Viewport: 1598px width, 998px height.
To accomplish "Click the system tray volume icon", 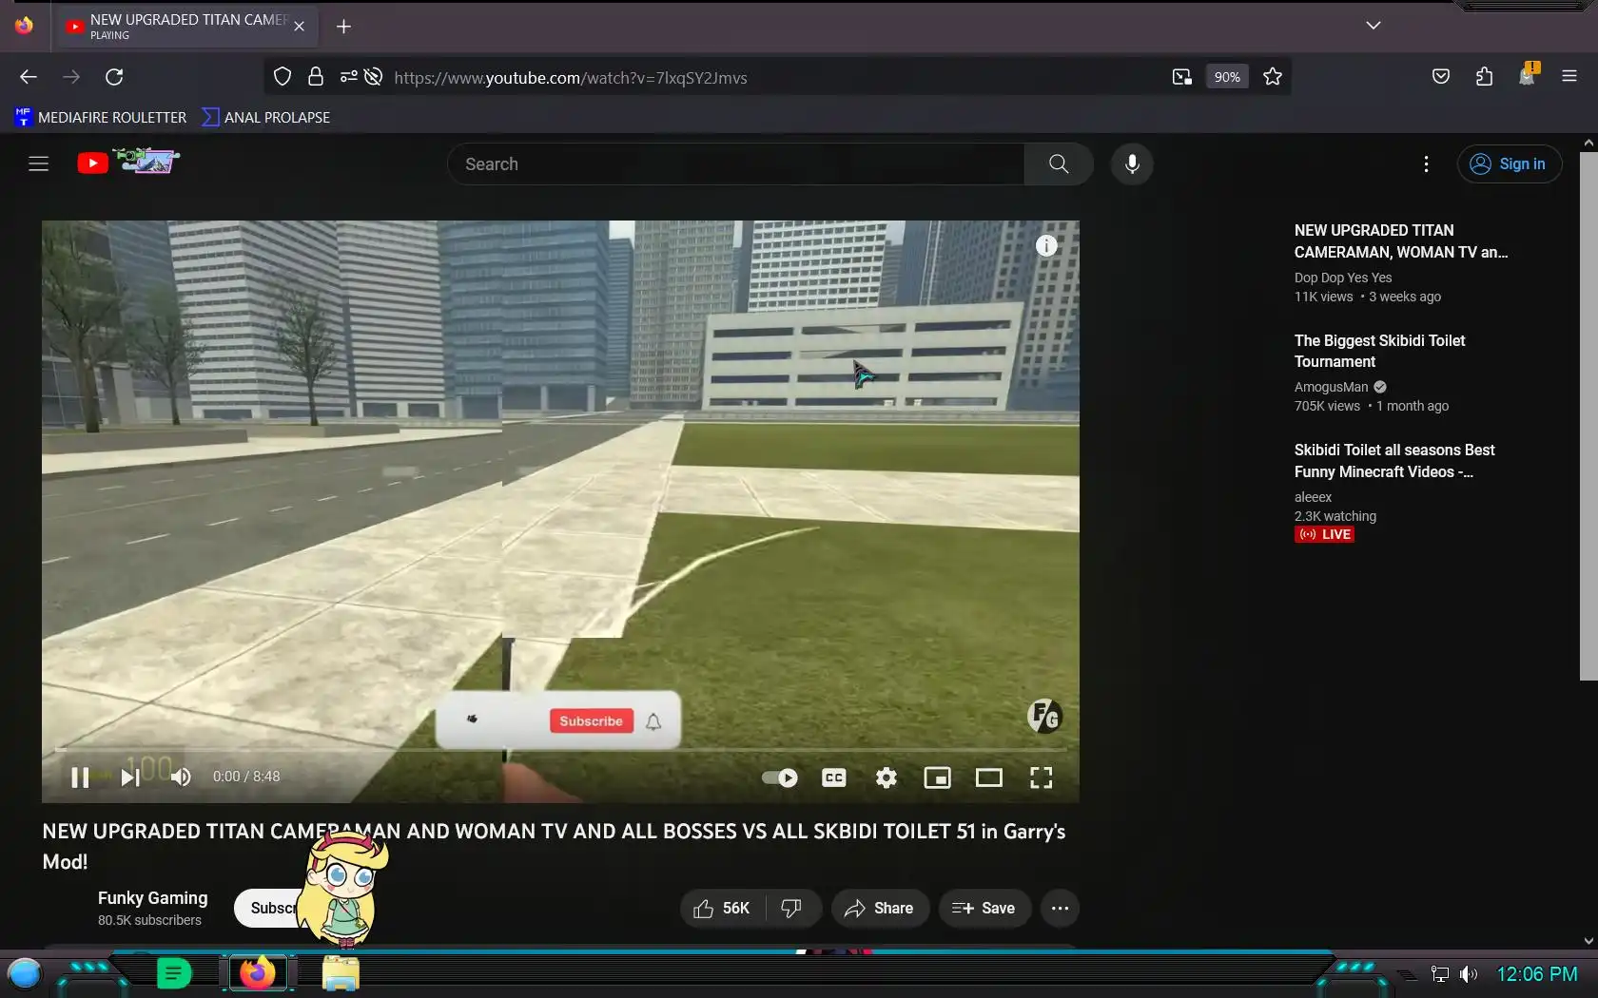I will pyautogui.click(x=1469, y=974).
